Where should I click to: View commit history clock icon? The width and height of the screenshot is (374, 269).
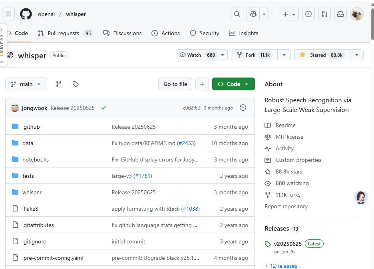tap(243, 108)
